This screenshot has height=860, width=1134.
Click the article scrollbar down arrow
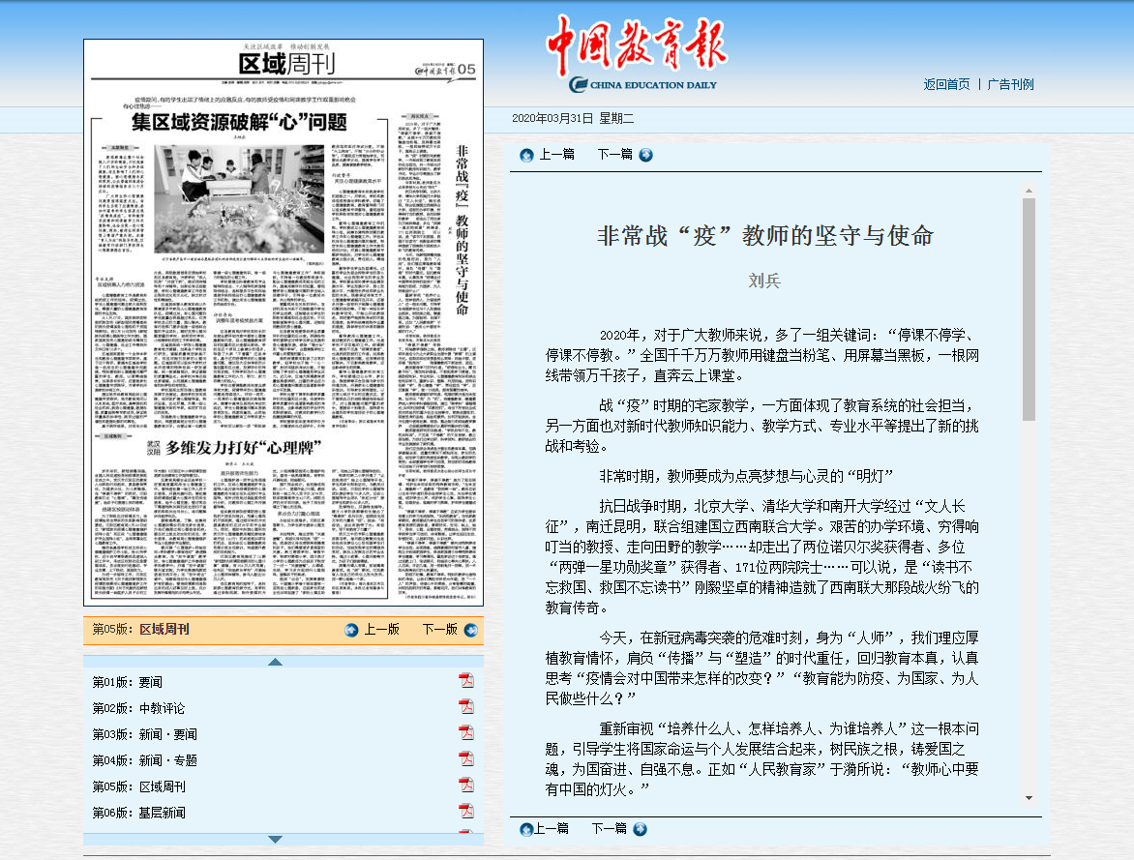[1029, 798]
